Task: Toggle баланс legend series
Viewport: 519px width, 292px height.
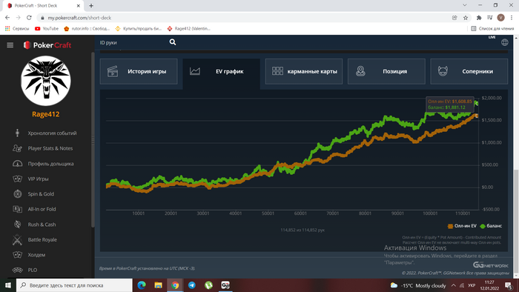Action: click(491, 226)
